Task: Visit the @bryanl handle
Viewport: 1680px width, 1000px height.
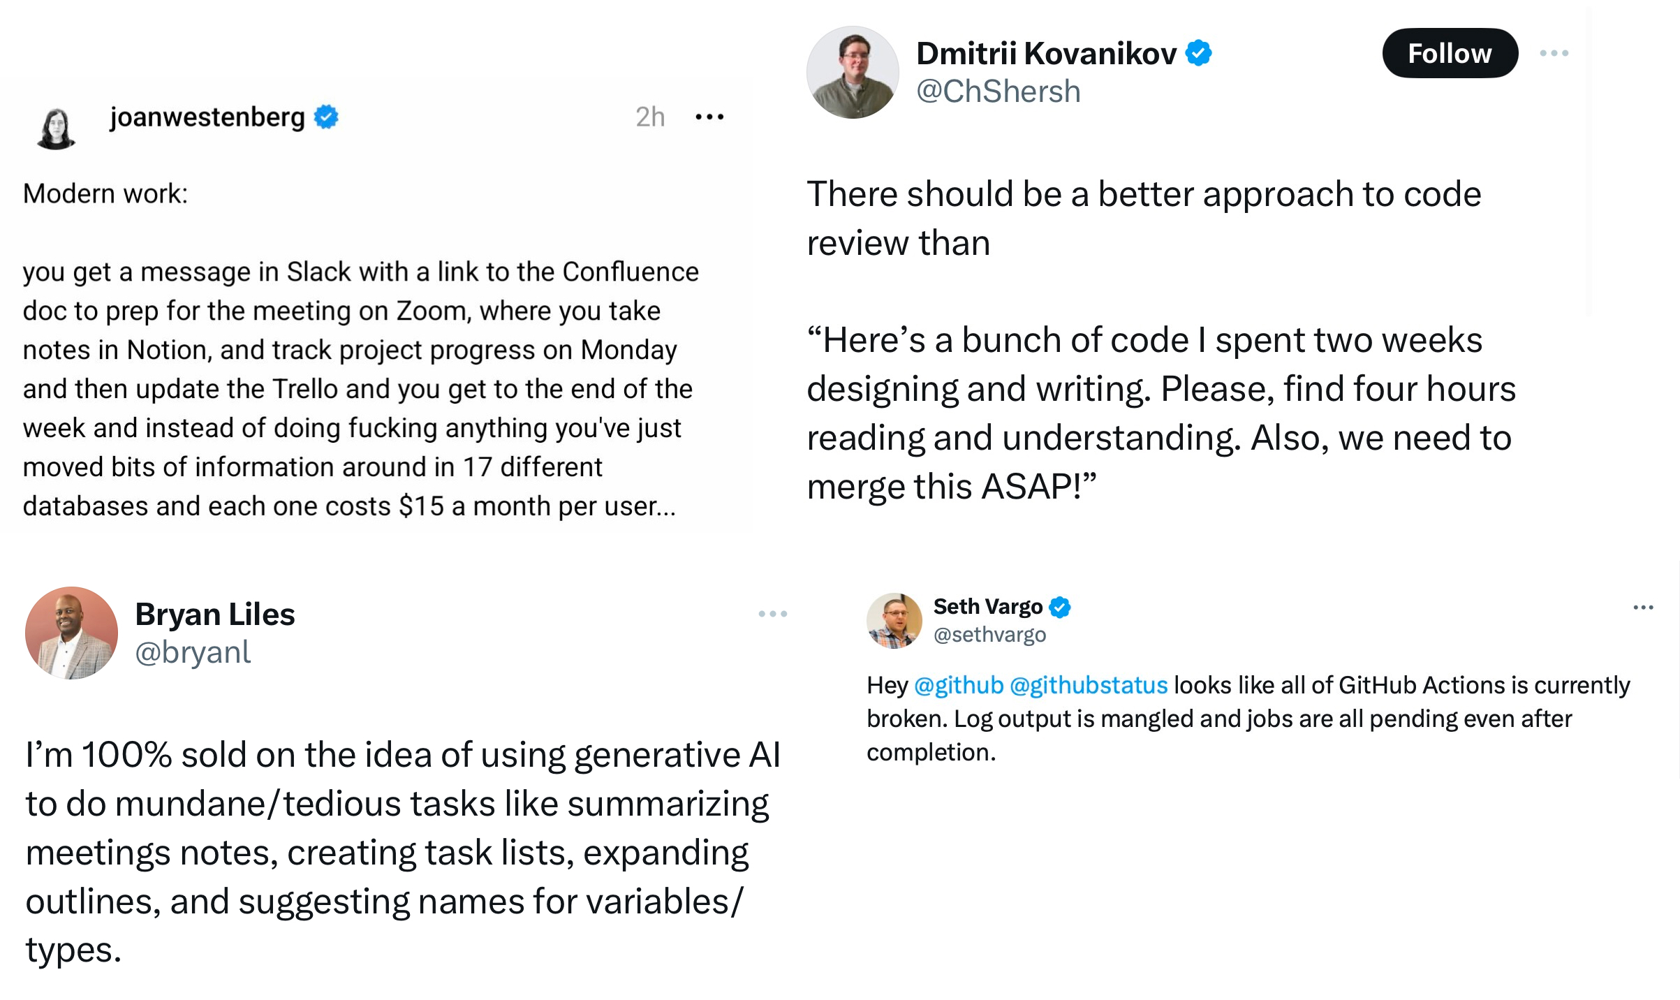Action: [193, 652]
